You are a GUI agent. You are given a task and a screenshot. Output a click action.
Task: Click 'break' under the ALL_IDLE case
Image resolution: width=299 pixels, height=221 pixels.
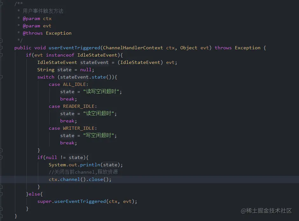(67, 99)
